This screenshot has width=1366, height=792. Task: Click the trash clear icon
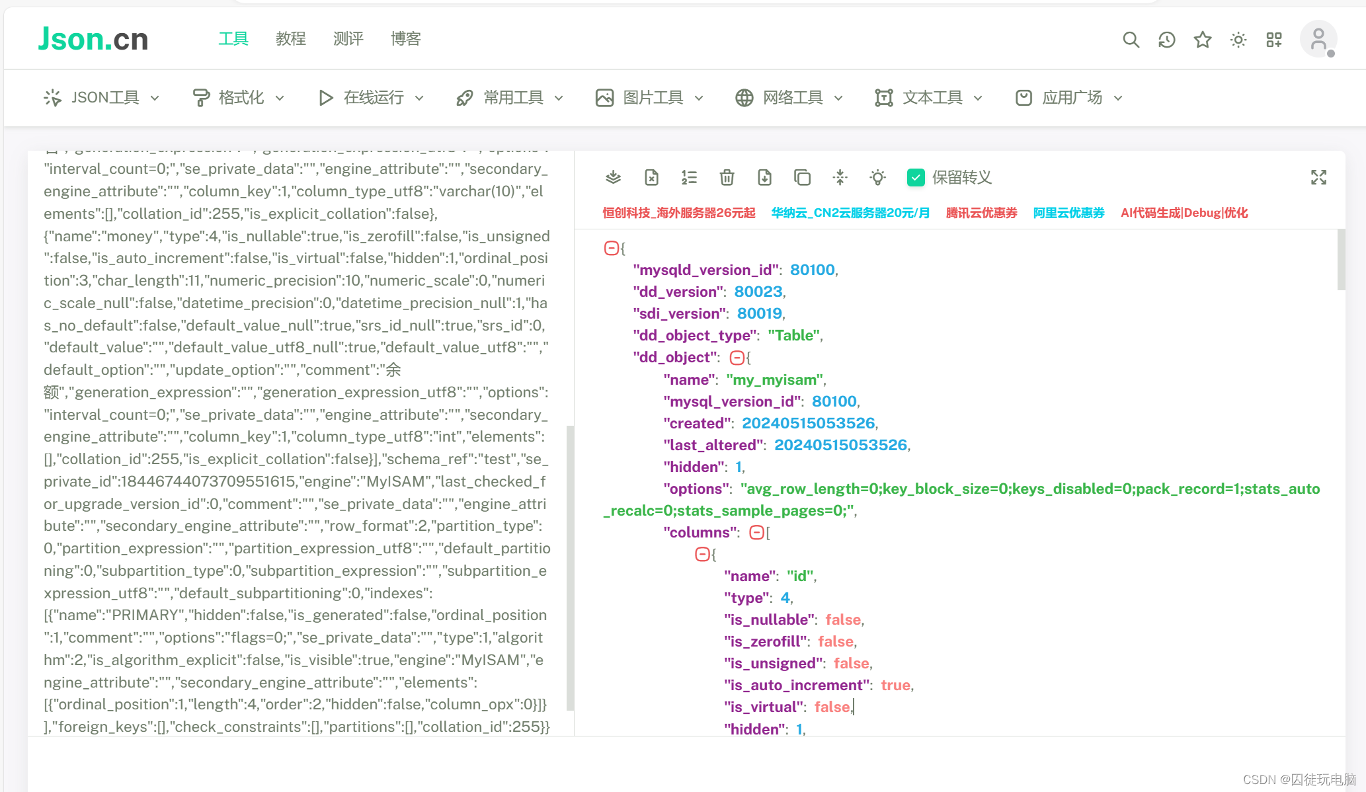[727, 177]
